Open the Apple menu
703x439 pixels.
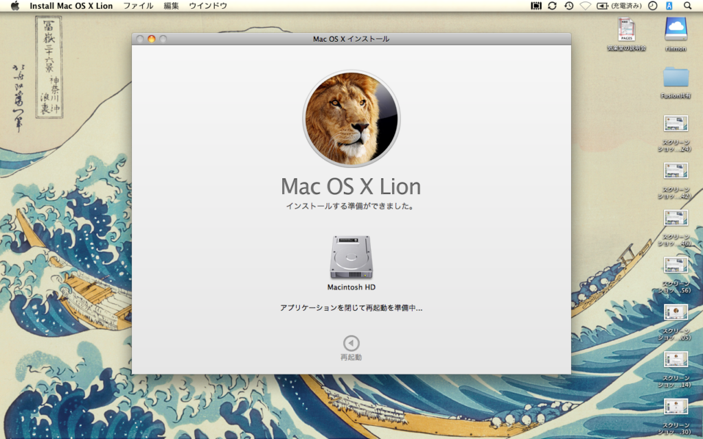click(x=14, y=5)
